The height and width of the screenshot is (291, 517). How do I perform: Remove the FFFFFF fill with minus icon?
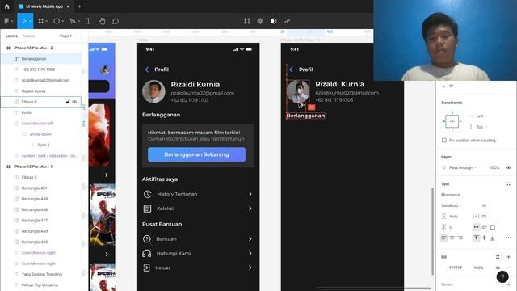click(x=508, y=268)
